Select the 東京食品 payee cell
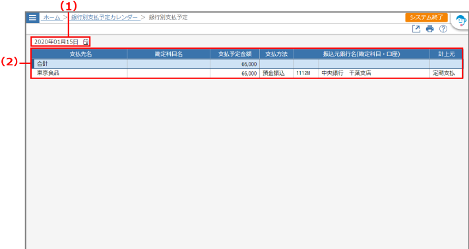The image size is (469, 249). point(80,73)
